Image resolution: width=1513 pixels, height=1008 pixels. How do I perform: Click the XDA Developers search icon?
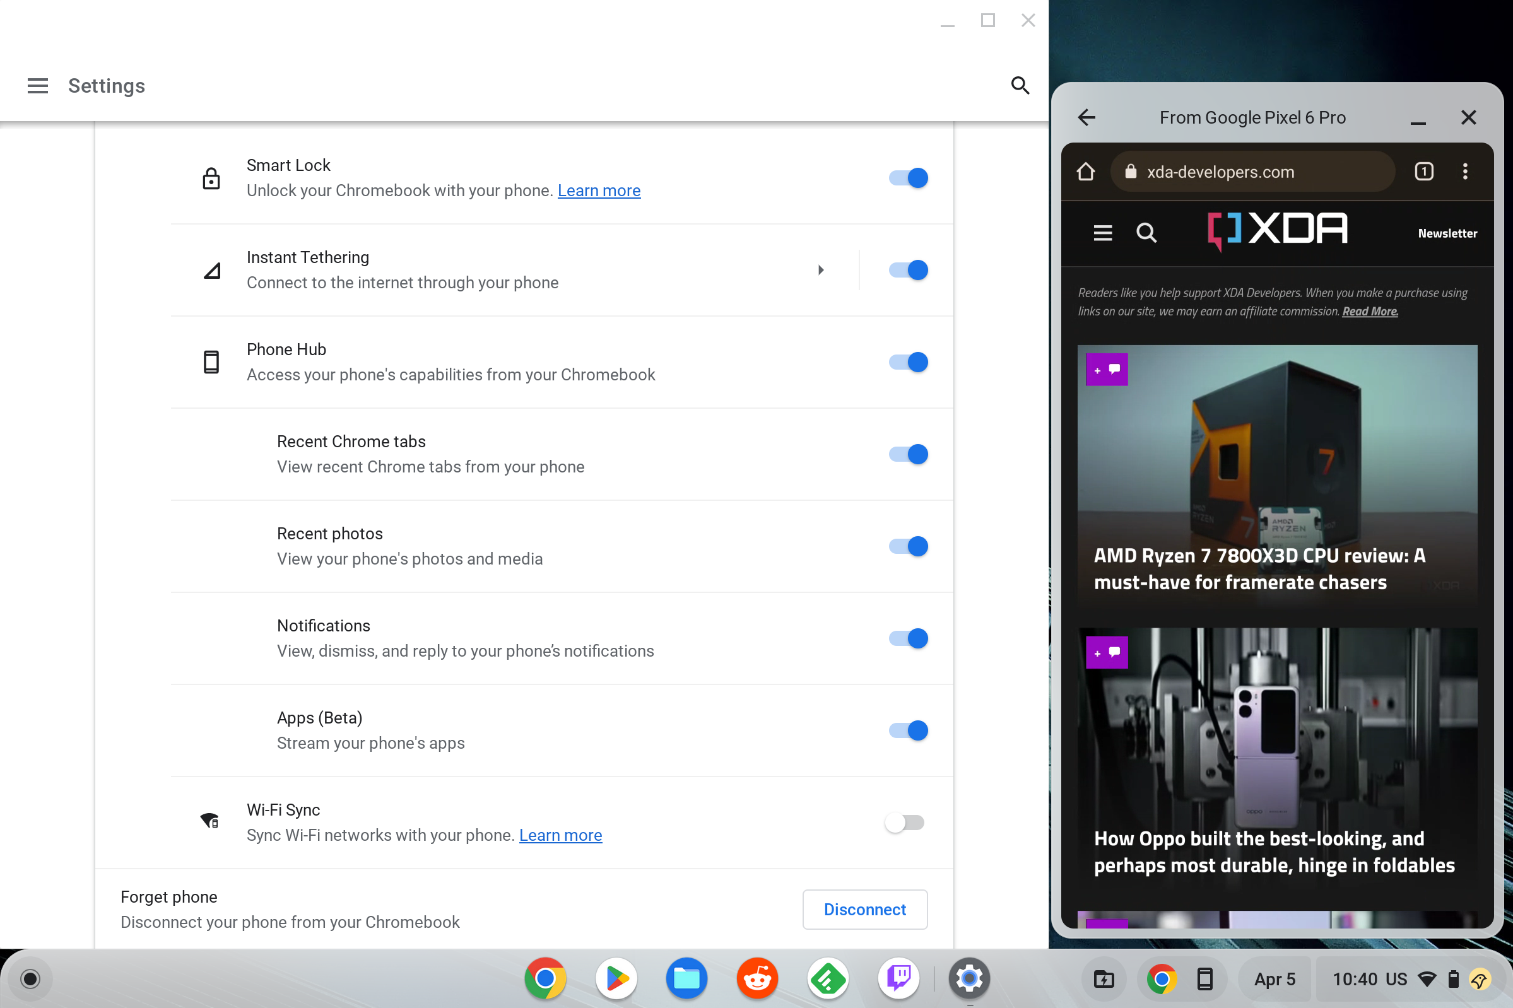tap(1145, 233)
